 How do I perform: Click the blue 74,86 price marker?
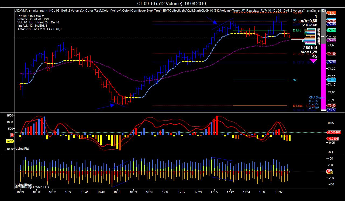pyautogui.click(x=332, y=24)
